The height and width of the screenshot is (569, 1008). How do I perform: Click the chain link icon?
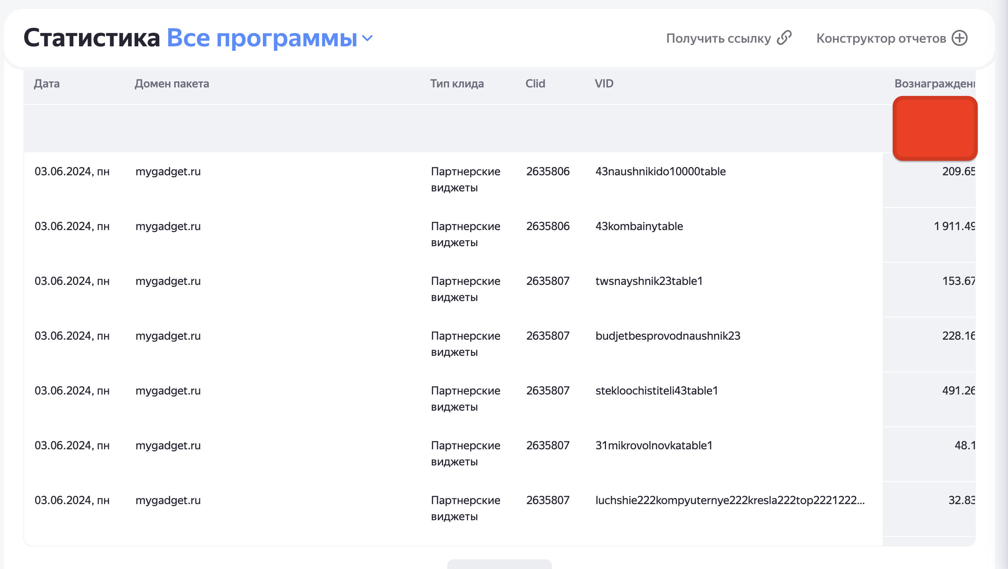point(784,38)
